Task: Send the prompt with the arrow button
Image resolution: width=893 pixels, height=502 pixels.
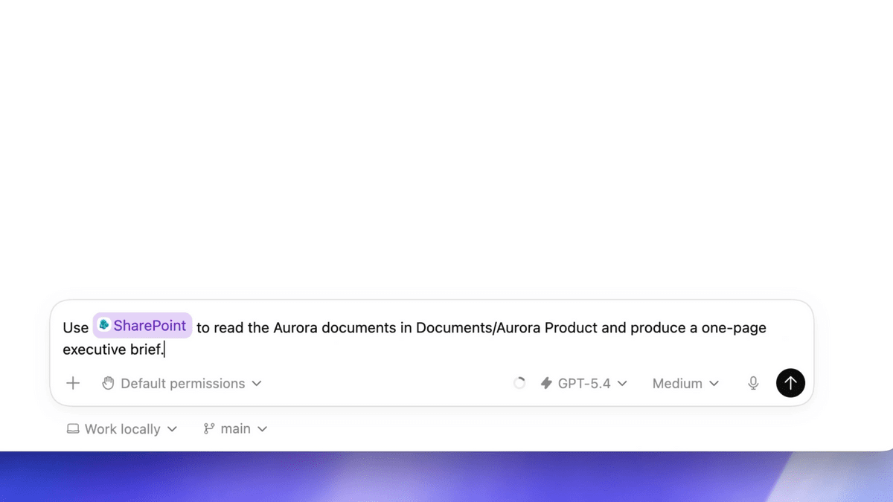Action: pos(790,383)
